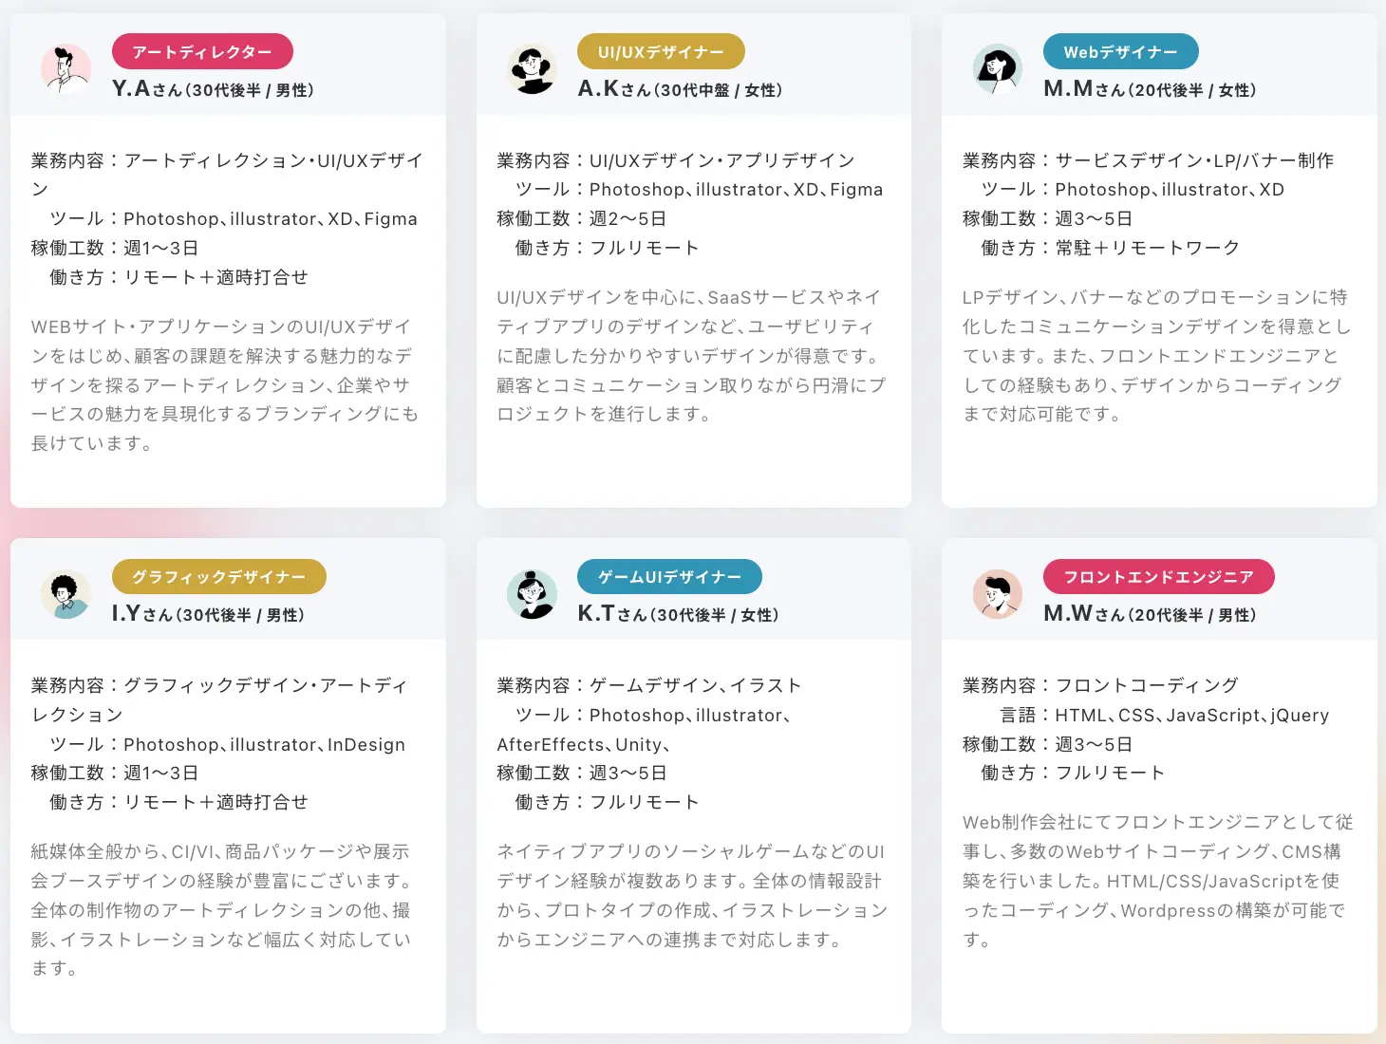The height and width of the screenshot is (1044, 1386).
Task: Select the ゲームUIデザイナー badge
Action: pyautogui.click(x=669, y=576)
